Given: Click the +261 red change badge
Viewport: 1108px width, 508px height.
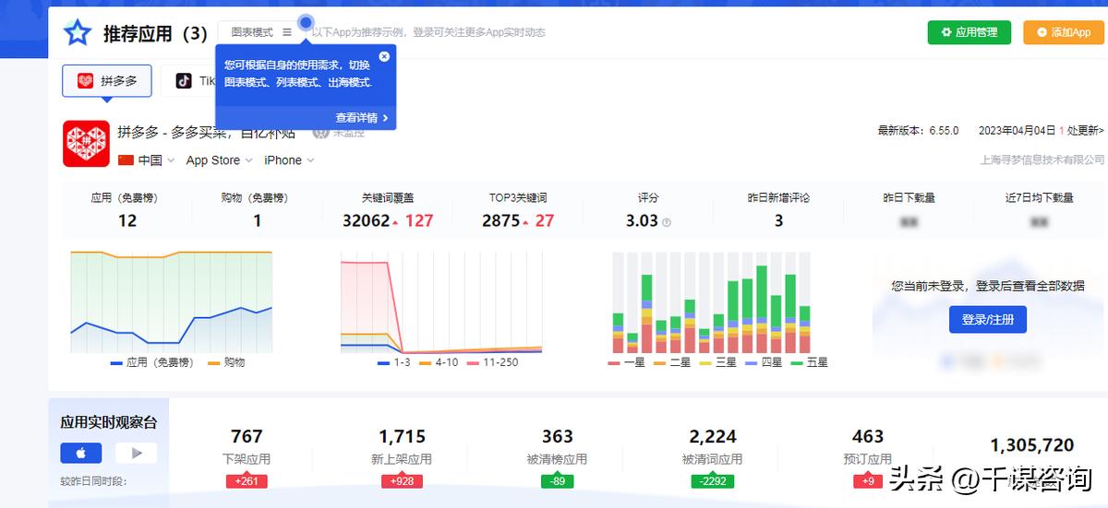Looking at the screenshot, I should (x=247, y=481).
